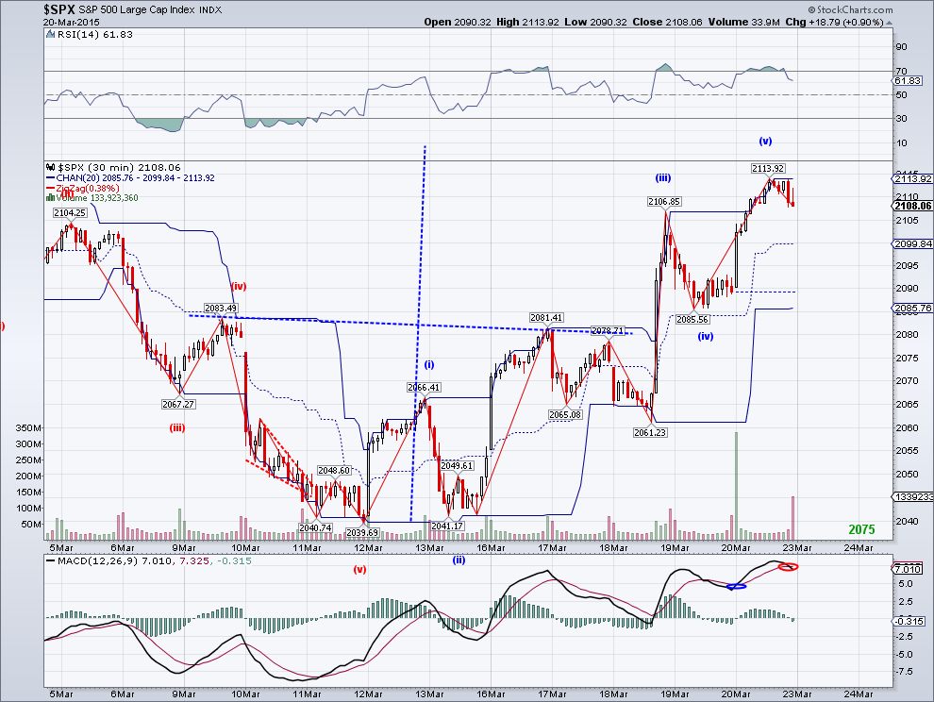Click the 350M volume scale label
934x702 pixels.
tap(28, 427)
